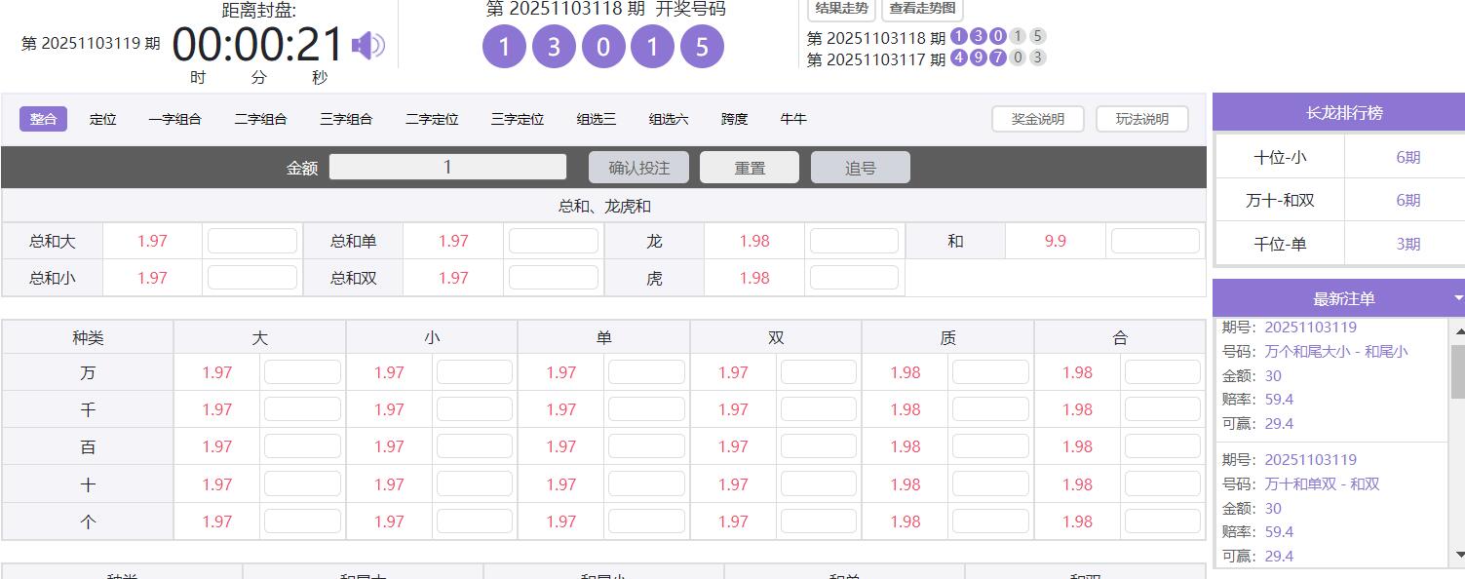1465x579 pixels.
Task: Click the last winning number ball 5
Action: point(702,47)
